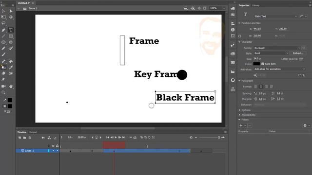
Task: Select the Layer_1 layer row
Action: [x=38, y=151]
